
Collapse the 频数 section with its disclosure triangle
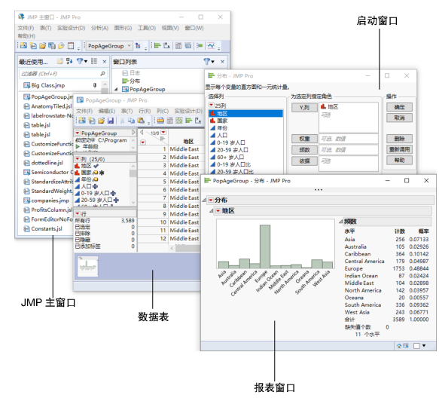click(340, 222)
